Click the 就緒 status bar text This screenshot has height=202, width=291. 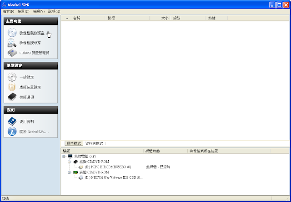click(5, 198)
